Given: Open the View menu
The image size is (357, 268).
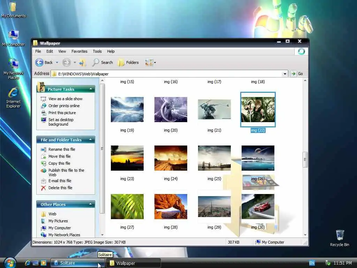Looking at the screenshot, I should (x=62, y=51).
